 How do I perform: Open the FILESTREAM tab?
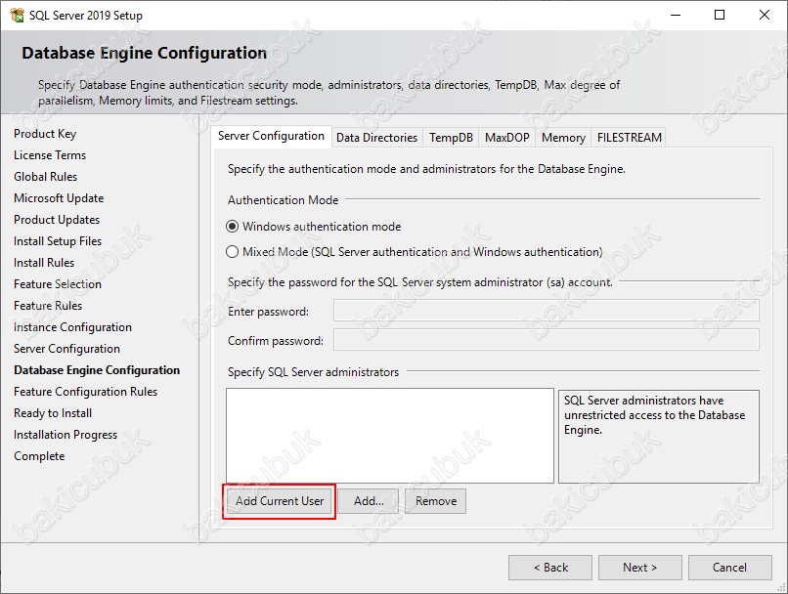pyautogui.click(x=630, y=138)
